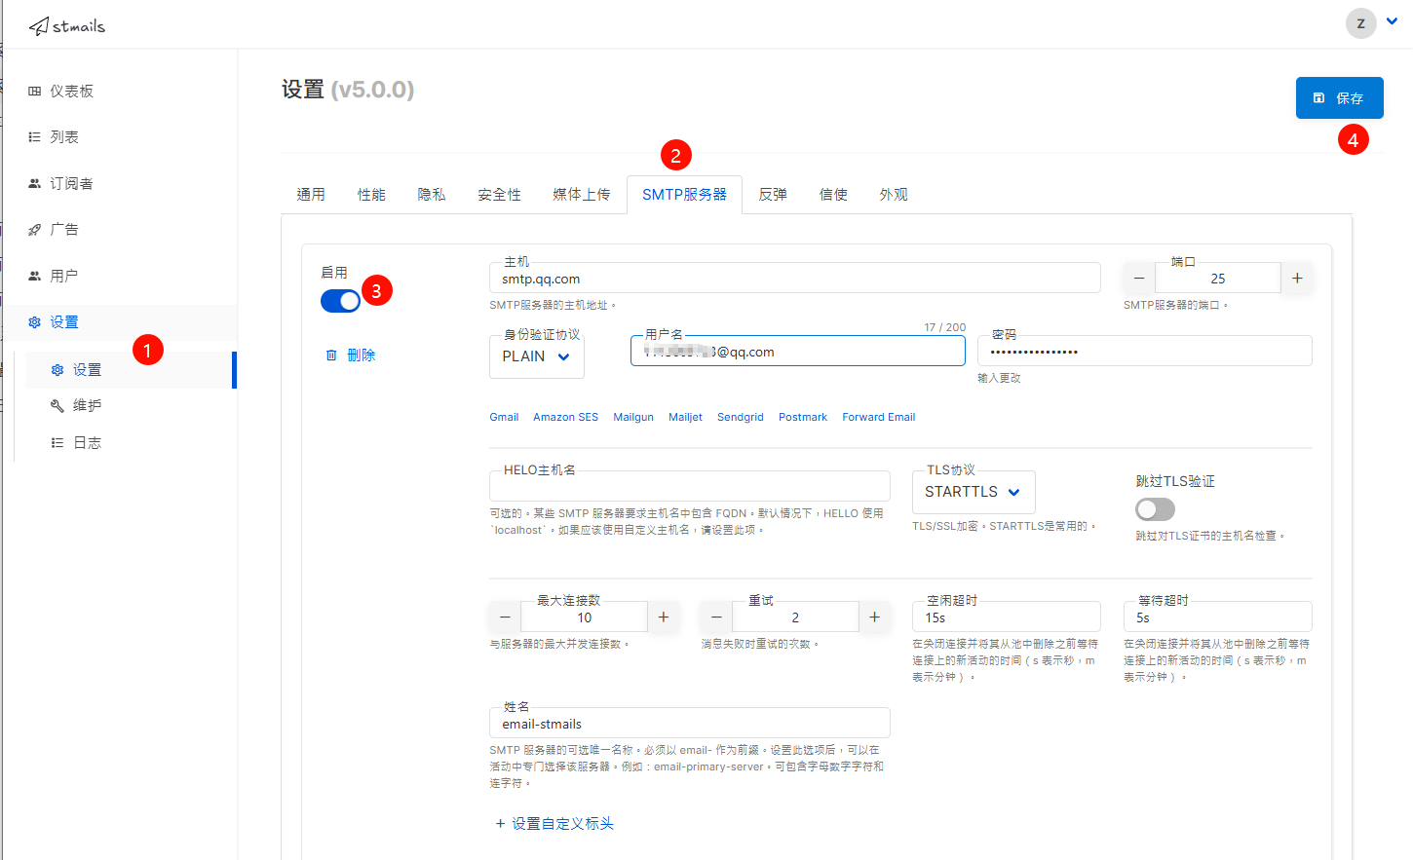Change the TLS协议 STARTTLS dropdown
This screenshot has height=860, width=1413.
click(x=972, y=492)
